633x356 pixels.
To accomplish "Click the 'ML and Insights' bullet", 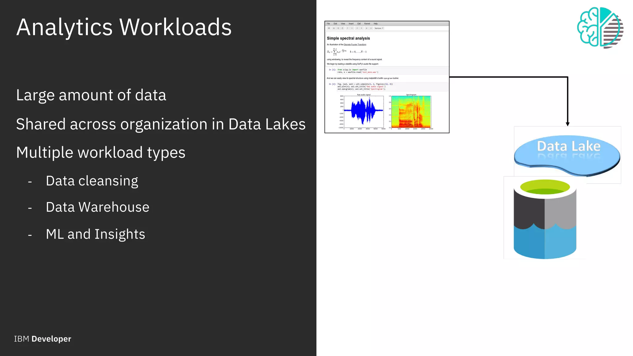I will [x=96, y=234].
